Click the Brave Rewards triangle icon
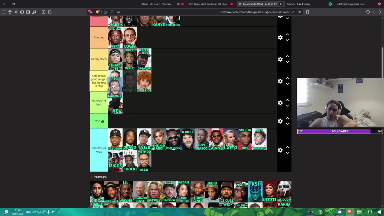 click(90, 12)
